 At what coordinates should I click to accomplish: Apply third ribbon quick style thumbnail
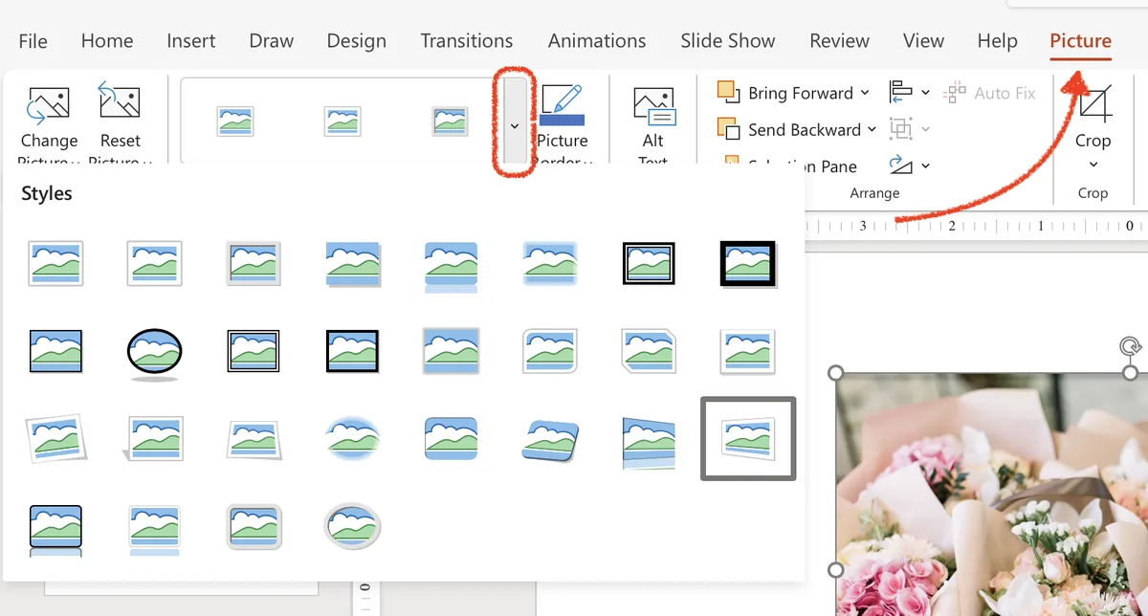[x=450, y=121]
